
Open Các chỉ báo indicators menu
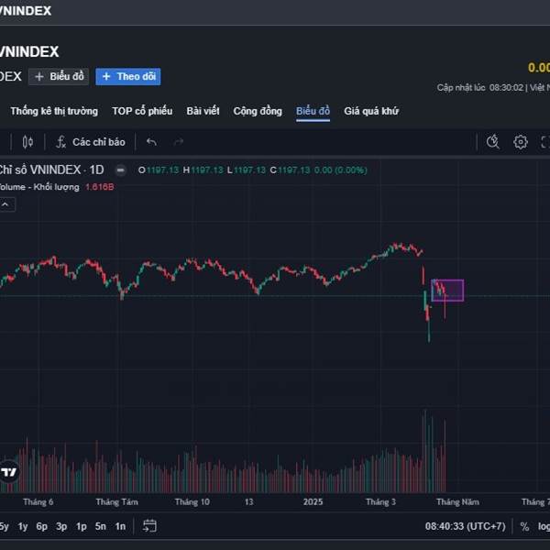[x=91, y=142]
